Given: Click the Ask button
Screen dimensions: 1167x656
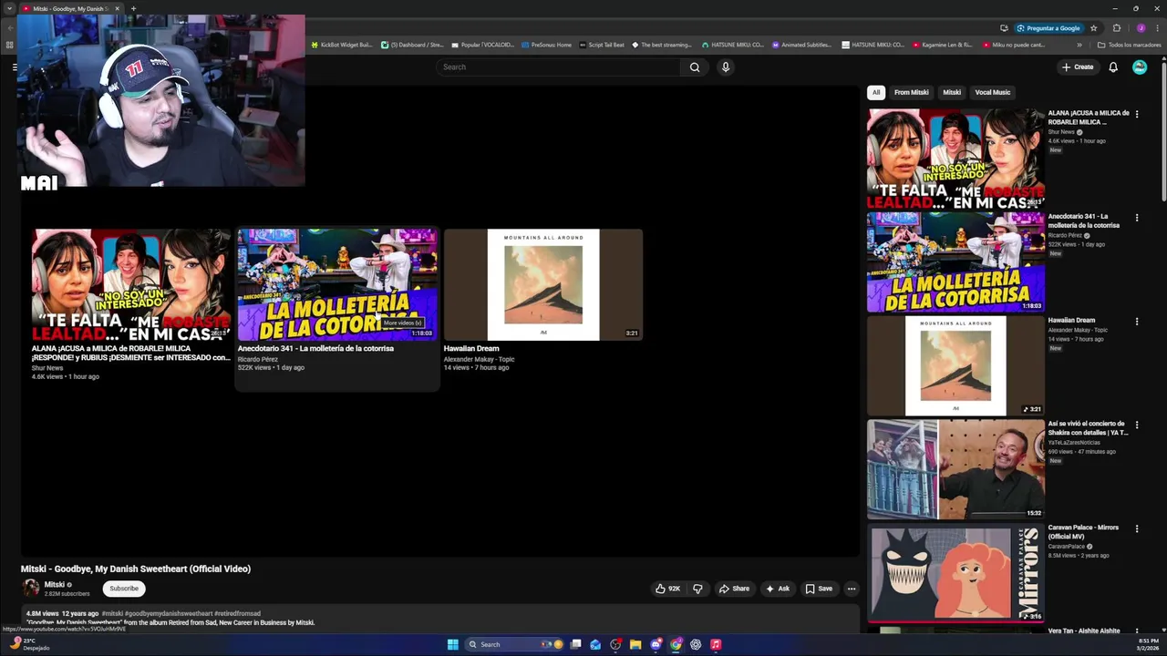Looking at the screenshot, I should pos(778,589).
